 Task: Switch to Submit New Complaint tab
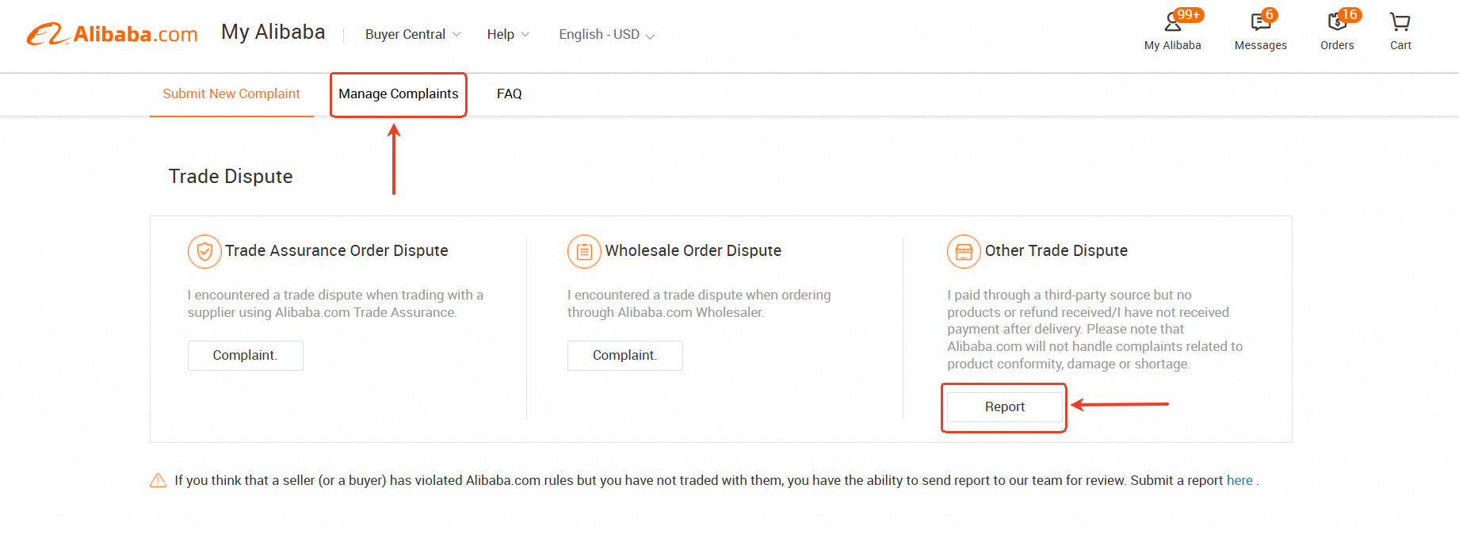[231, 93]
